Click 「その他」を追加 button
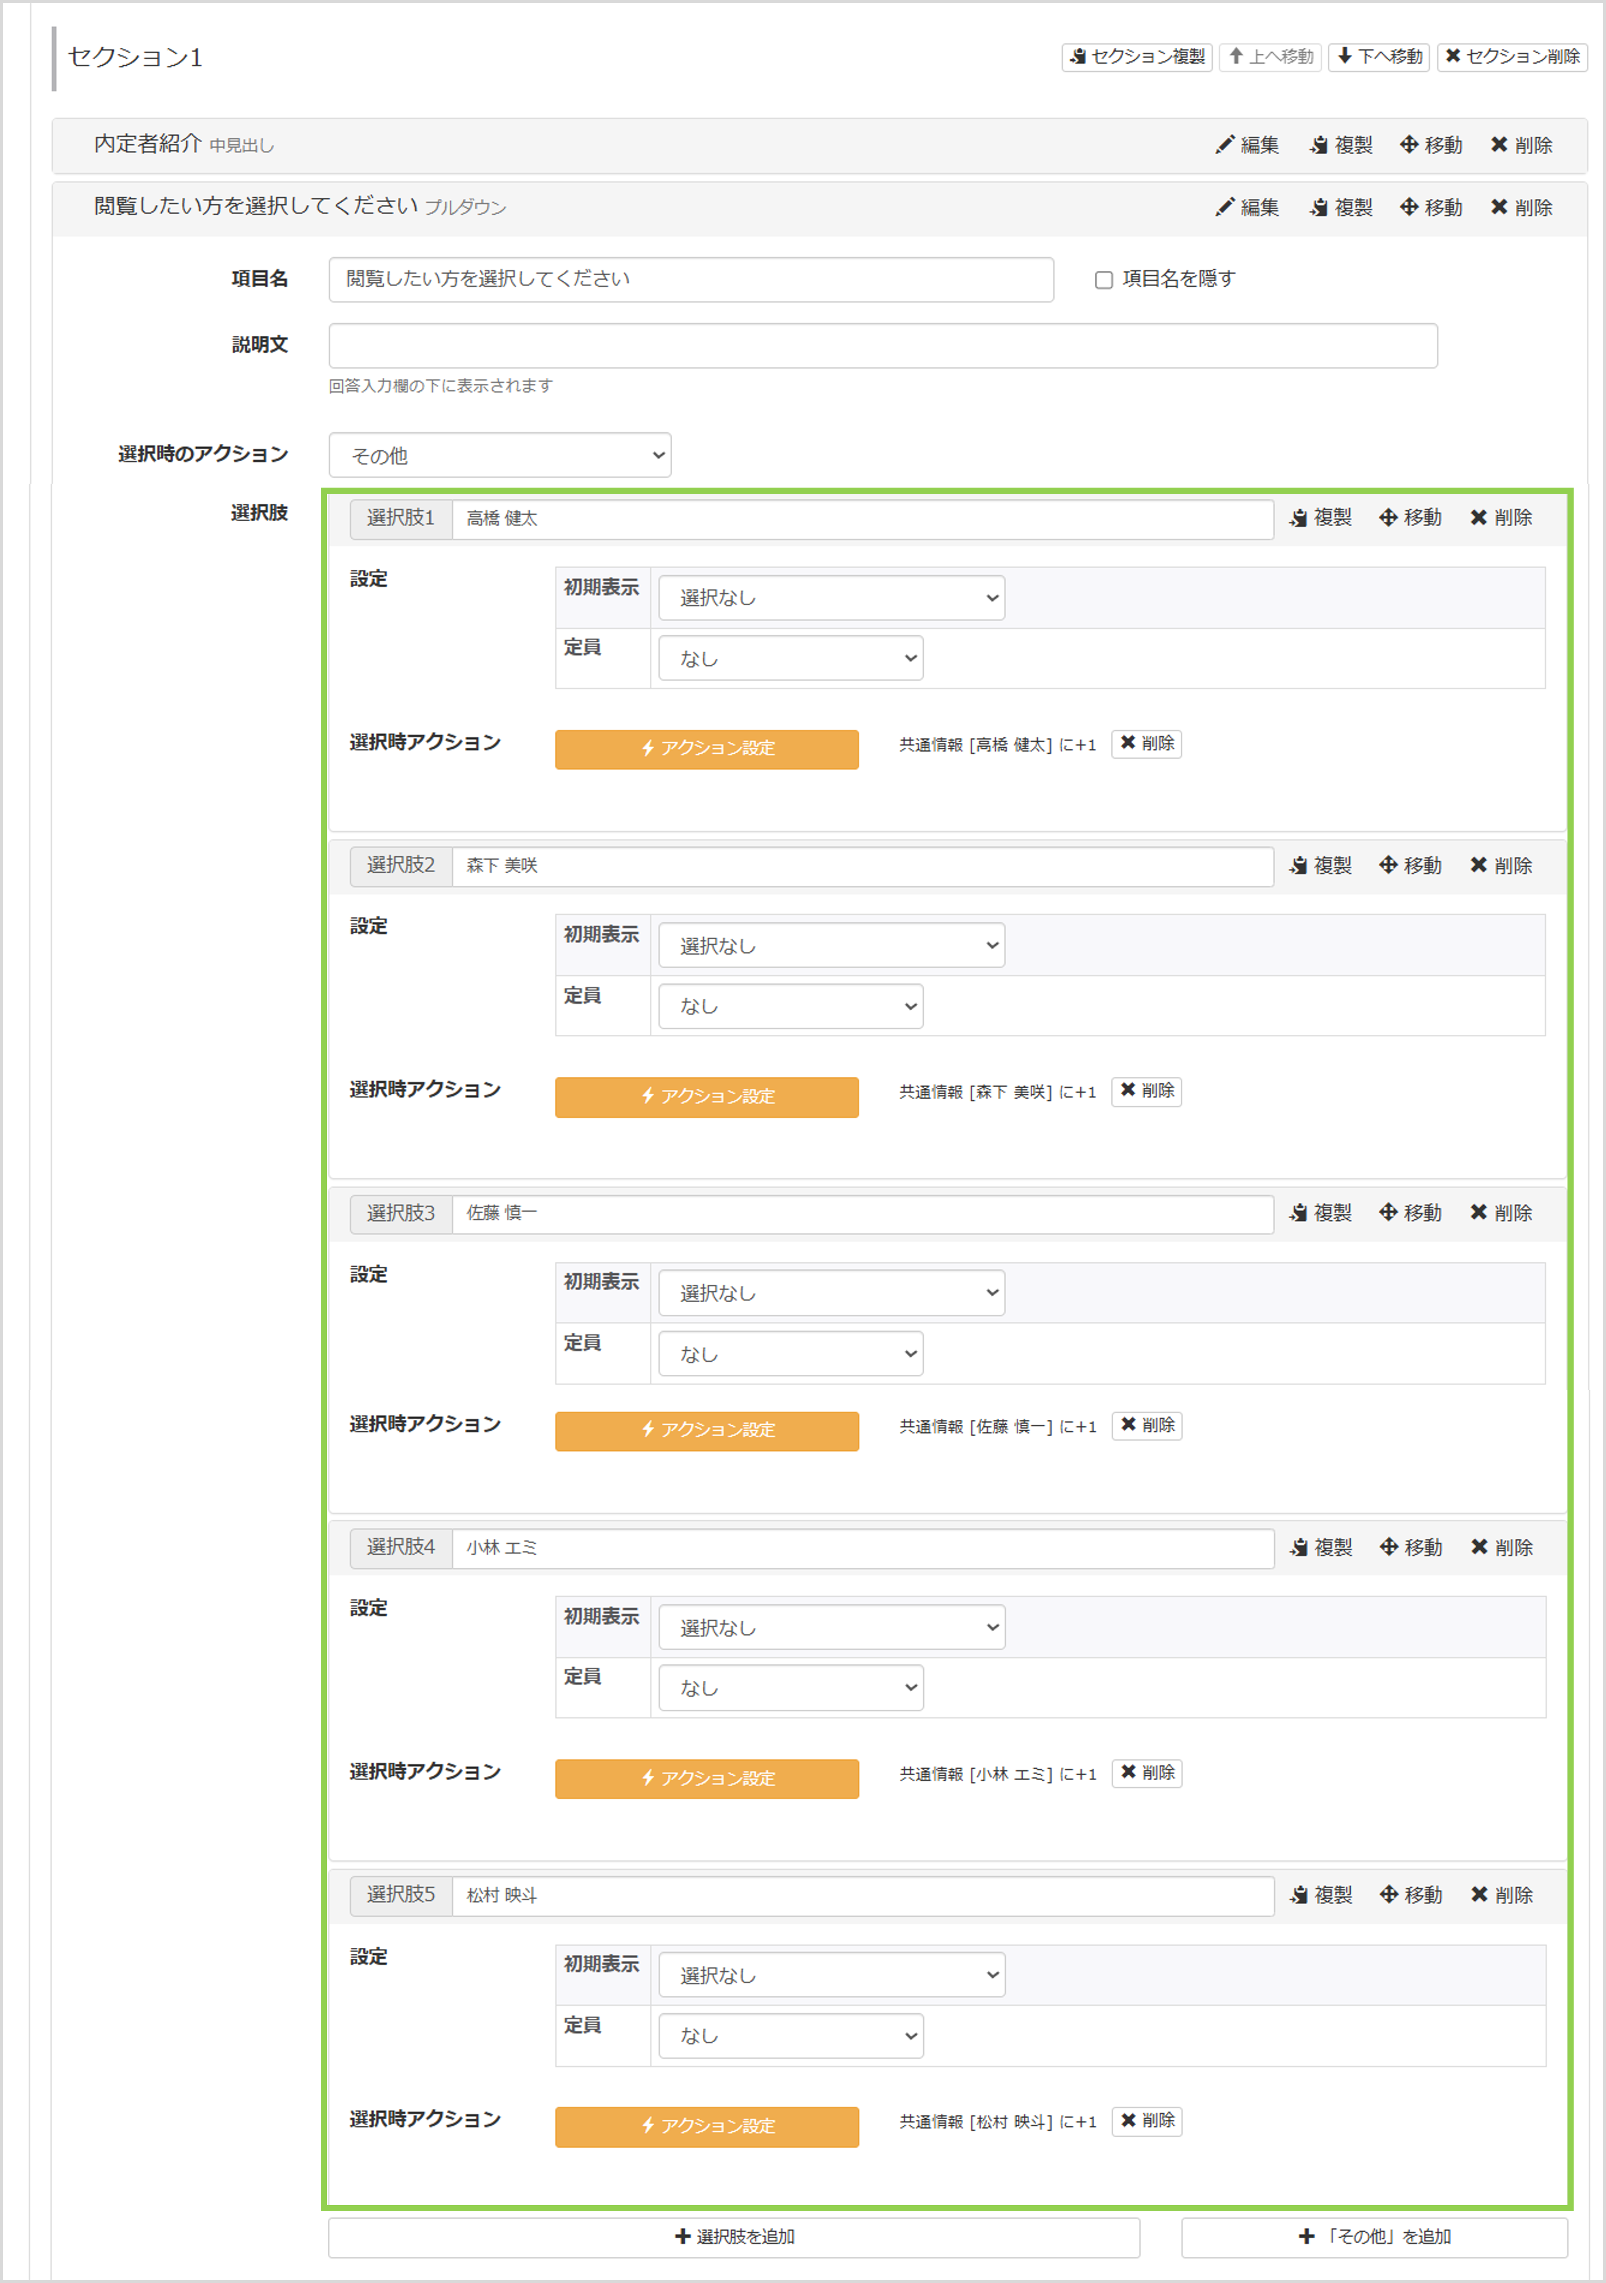 pyautogui.click(x=1375, y=2236)
